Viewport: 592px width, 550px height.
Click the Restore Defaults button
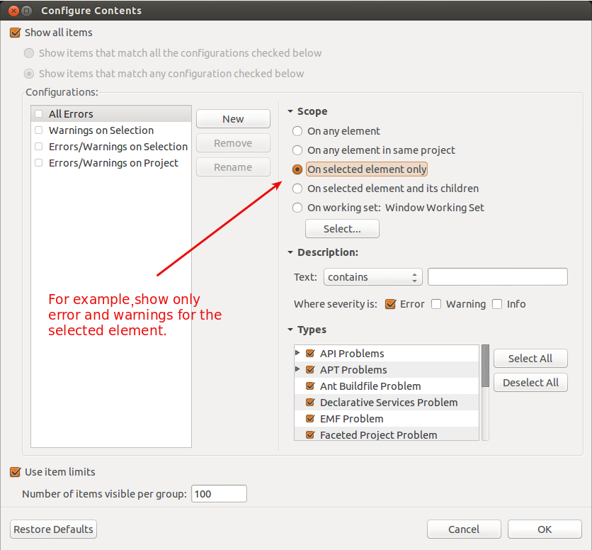coord(53,529)
